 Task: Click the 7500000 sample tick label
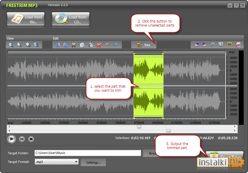coord(120,123)
